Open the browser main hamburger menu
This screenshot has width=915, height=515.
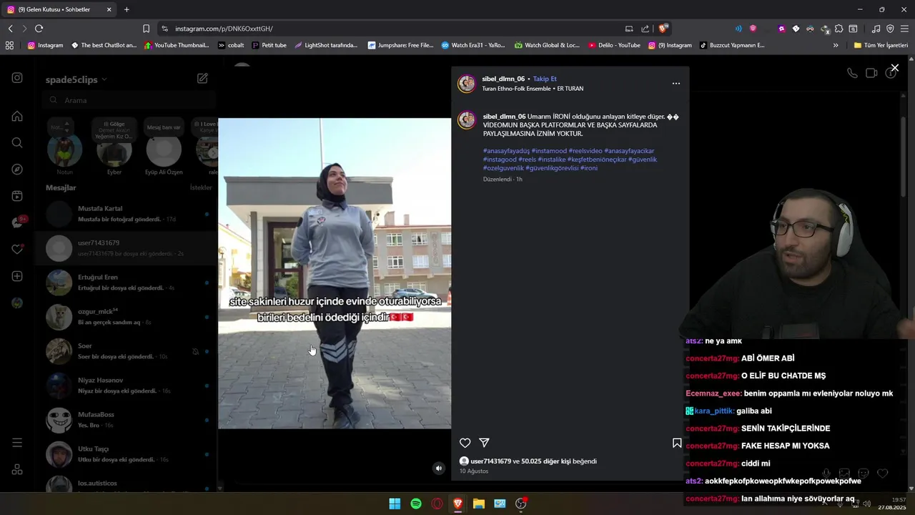pos(904,29)
